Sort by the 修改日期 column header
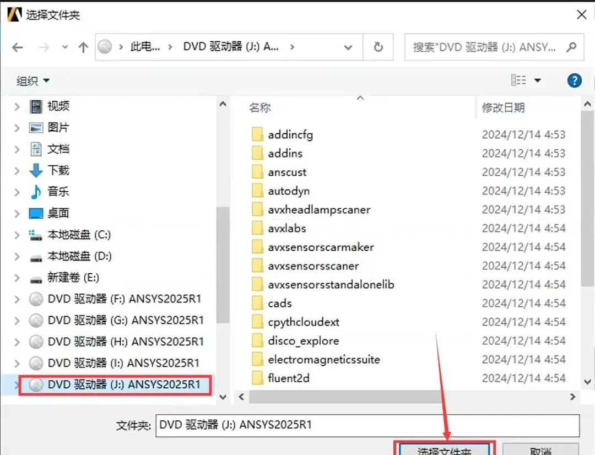595x455 pixels. 503,108
